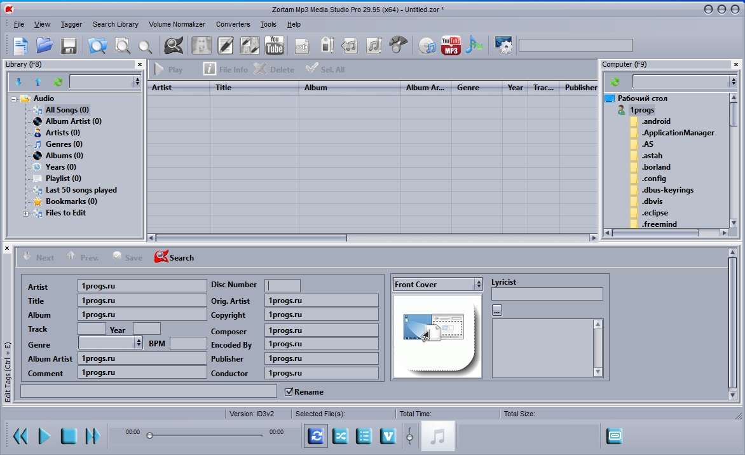Screen dimensions: 745x455
Task: Open the Front Cover dropdown
Action: point(479,284)
